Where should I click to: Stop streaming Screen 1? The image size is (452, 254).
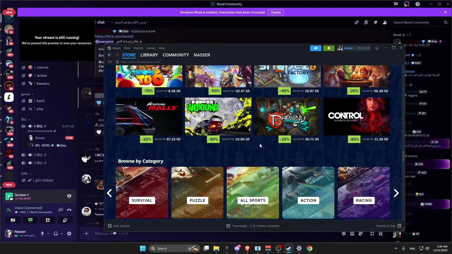[69, 196]
